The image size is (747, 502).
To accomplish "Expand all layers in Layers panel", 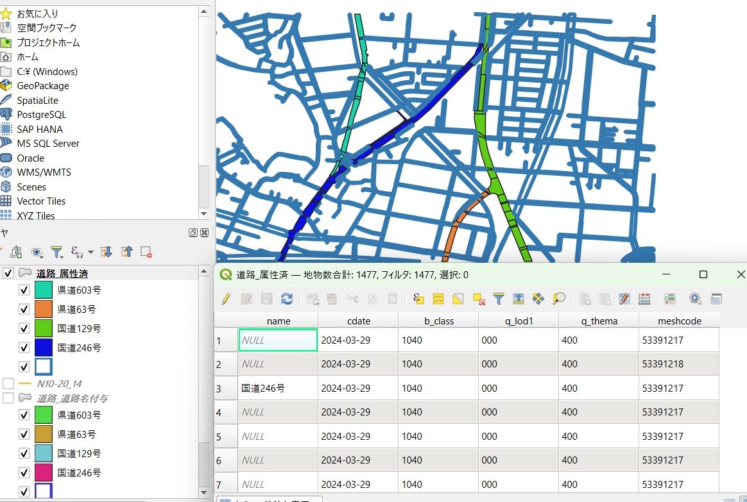I will [x=107, y=252].
